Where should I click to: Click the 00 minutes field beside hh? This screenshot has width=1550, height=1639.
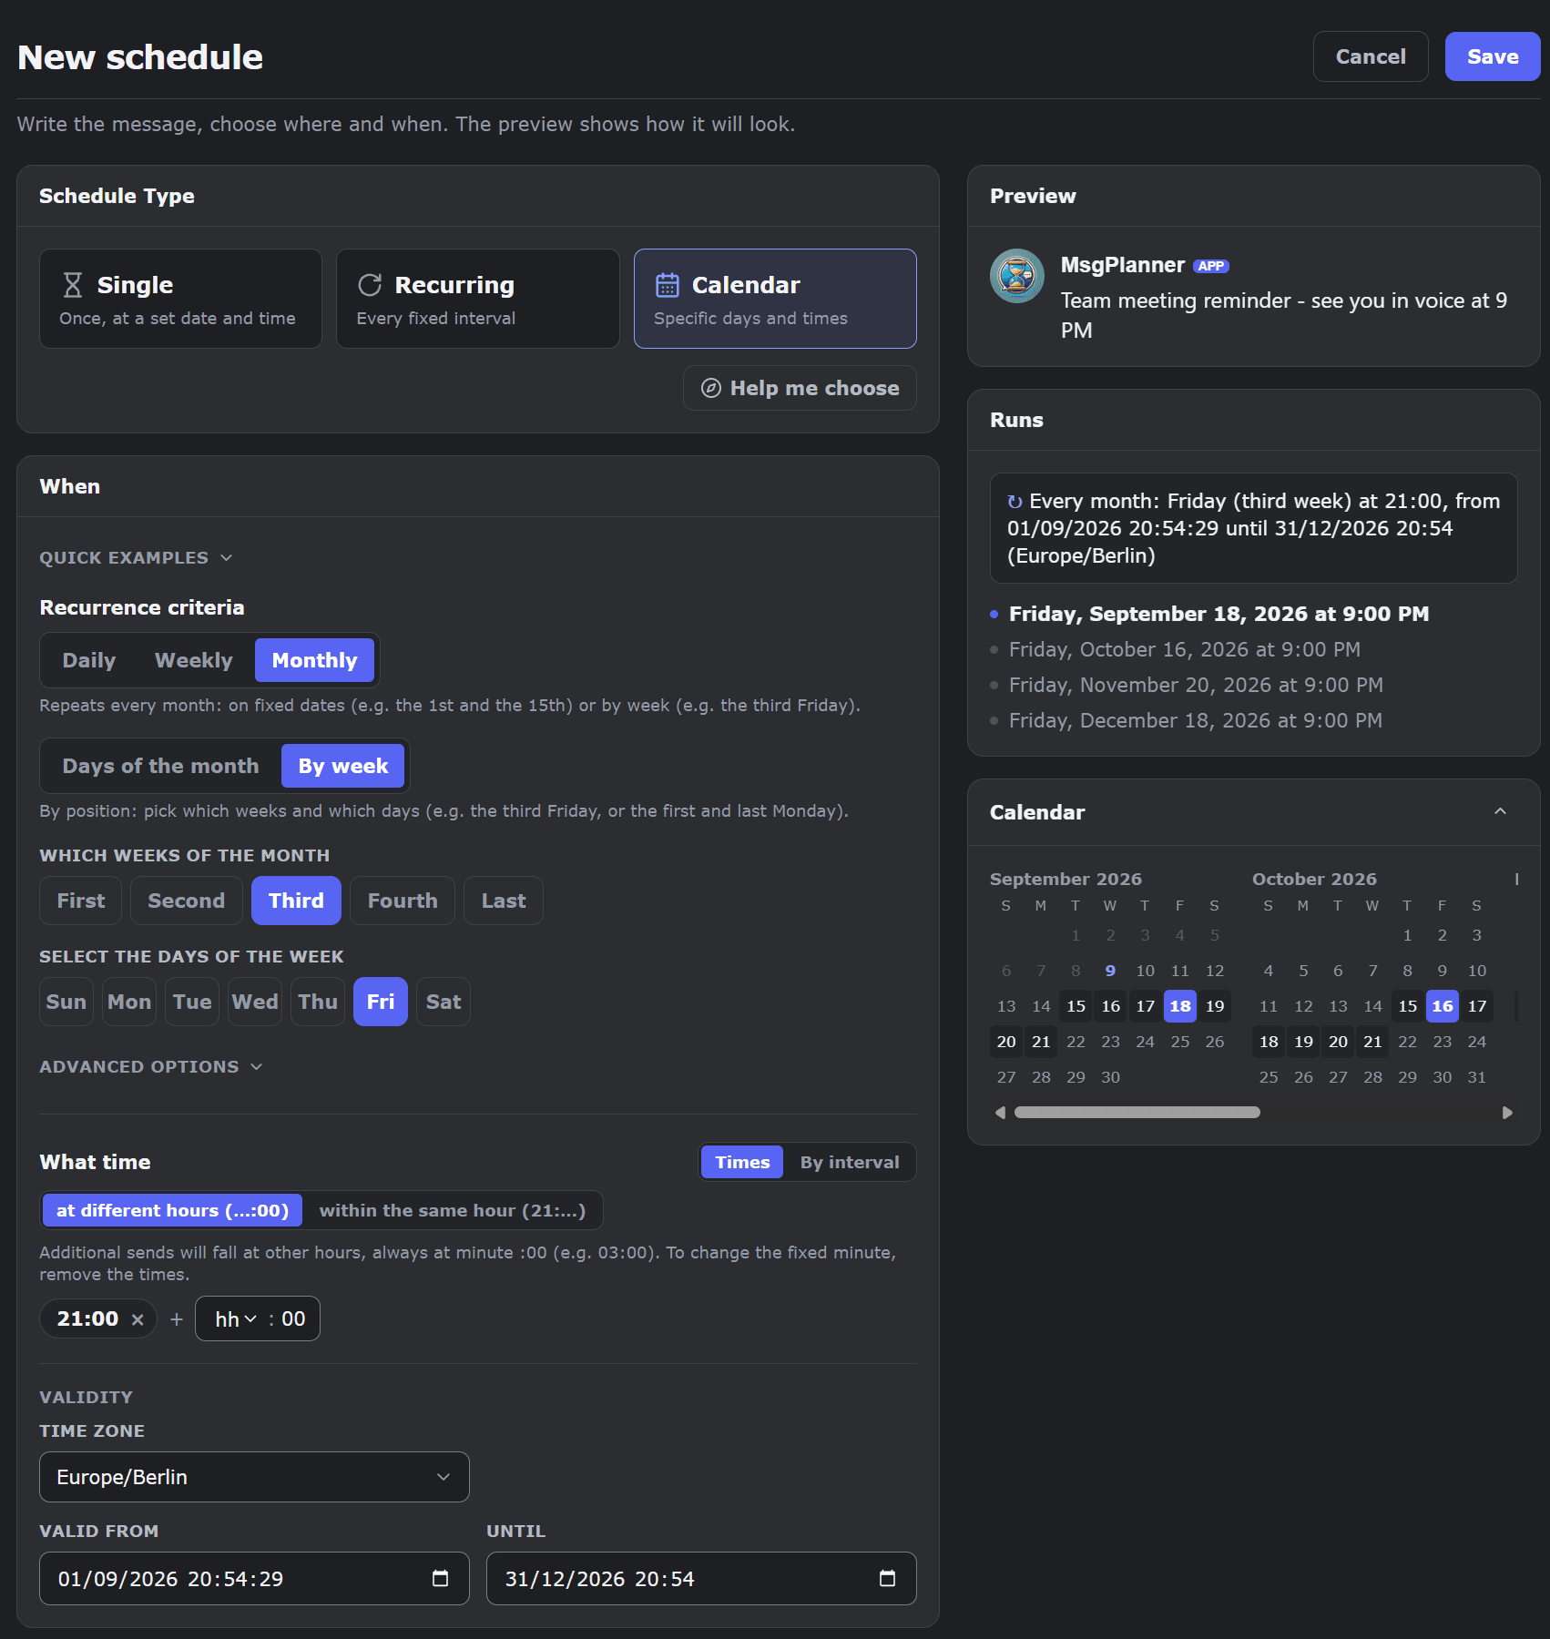pyautogui.click(x=293, y=1318)
